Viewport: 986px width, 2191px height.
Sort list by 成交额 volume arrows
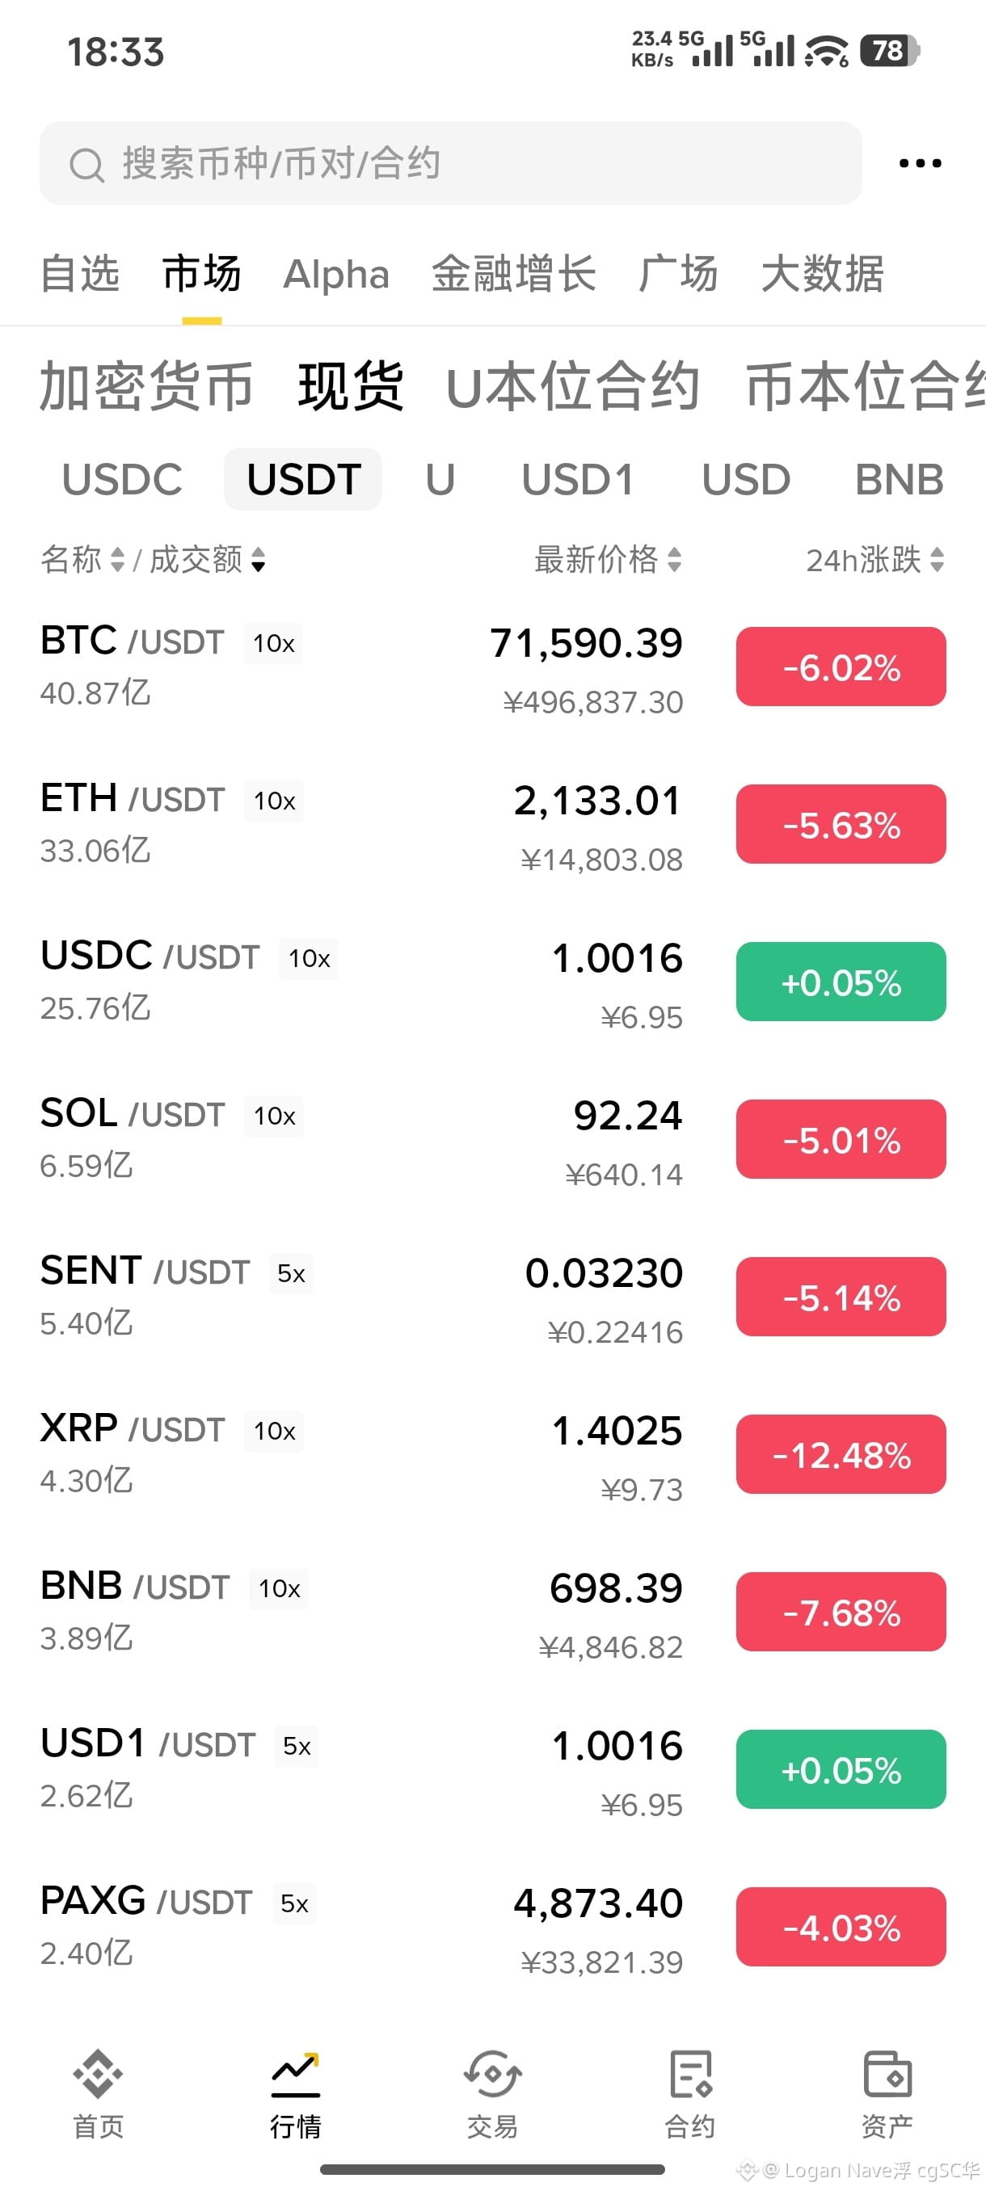[x=259, y=560]
